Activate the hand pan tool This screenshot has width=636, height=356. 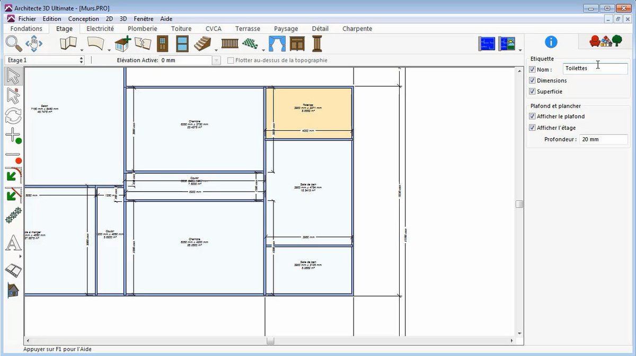point(34,43)
